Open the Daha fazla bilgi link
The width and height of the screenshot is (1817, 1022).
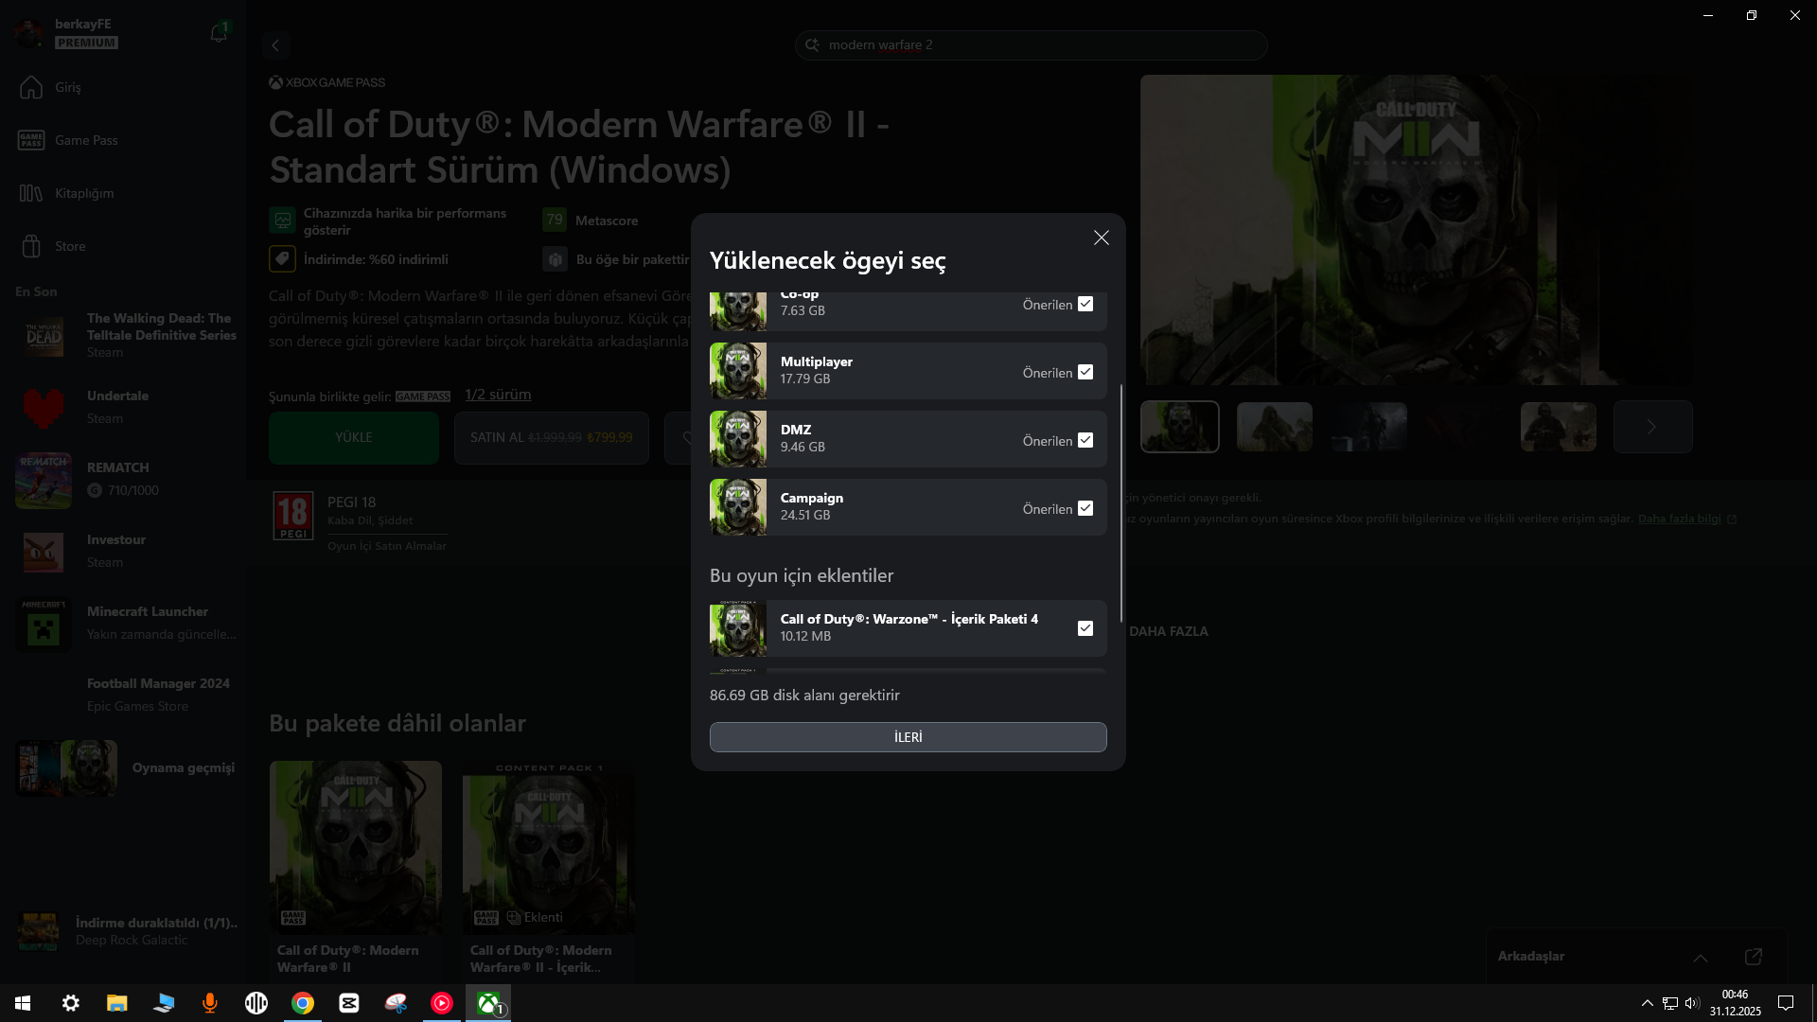(x=1687, y=519)
